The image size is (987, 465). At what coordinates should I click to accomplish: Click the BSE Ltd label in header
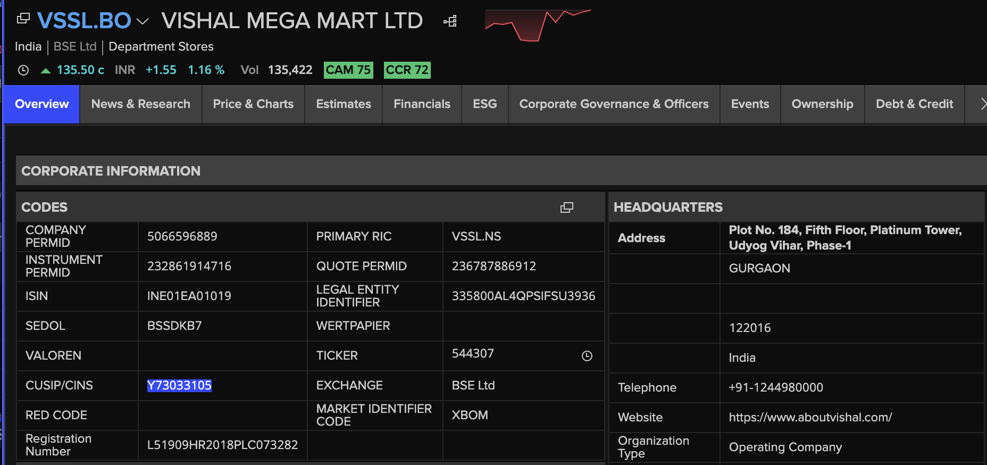[x=75, y=47]
